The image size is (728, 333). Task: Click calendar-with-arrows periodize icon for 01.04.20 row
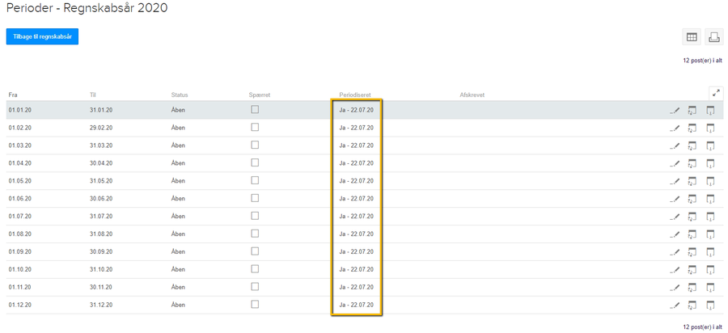(692, 163)
